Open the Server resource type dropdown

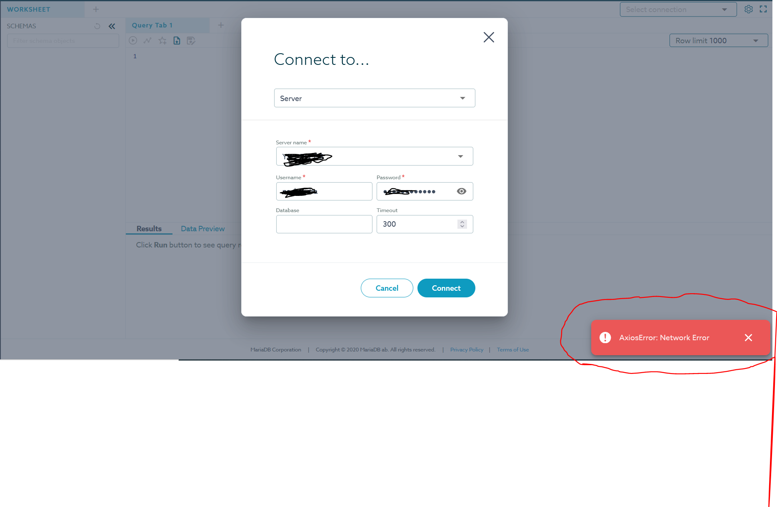[x=375, y=98]
